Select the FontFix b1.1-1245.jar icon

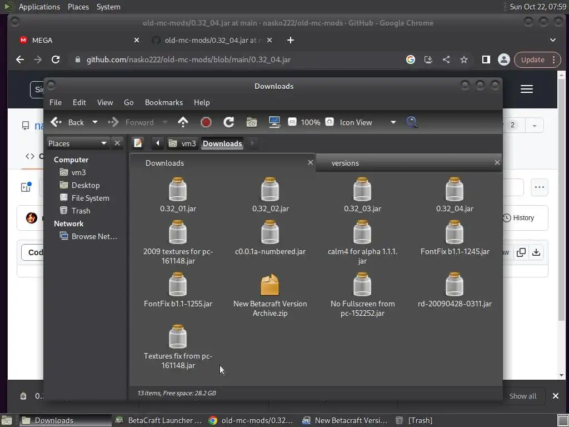tap(455, 232)
